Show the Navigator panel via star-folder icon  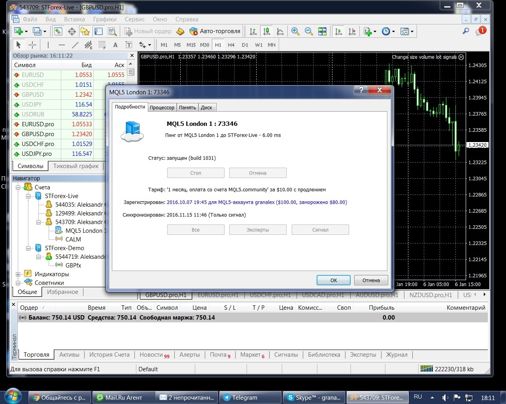click(x=85, y=31)
